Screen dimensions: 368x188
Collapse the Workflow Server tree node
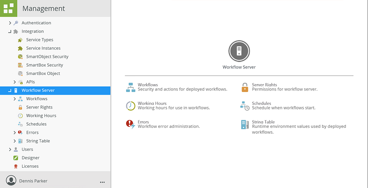coord(10,91)
